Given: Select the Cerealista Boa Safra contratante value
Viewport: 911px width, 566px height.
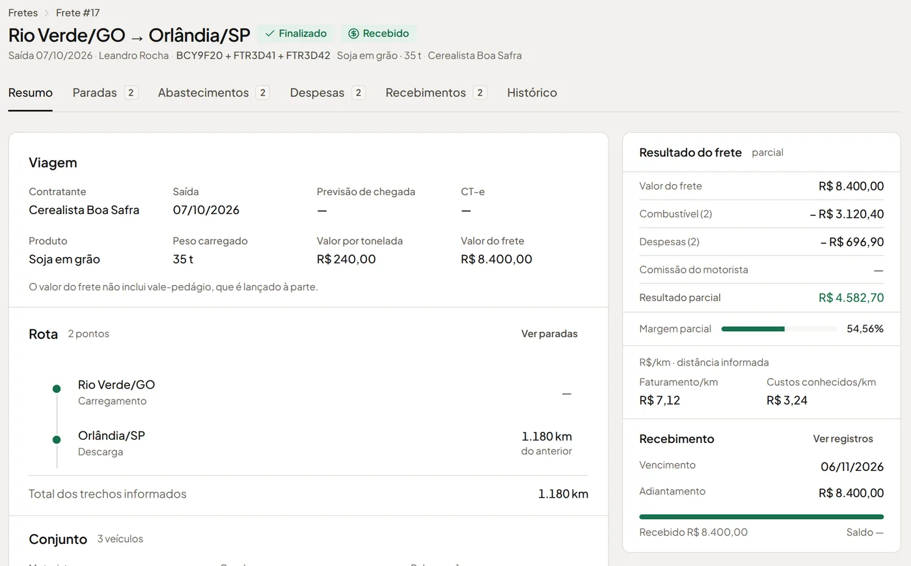Looking at the screenshot, I should click(84, 210).
